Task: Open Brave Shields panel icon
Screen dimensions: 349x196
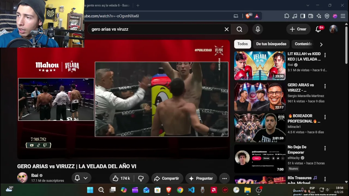Action: coord(248,16)
